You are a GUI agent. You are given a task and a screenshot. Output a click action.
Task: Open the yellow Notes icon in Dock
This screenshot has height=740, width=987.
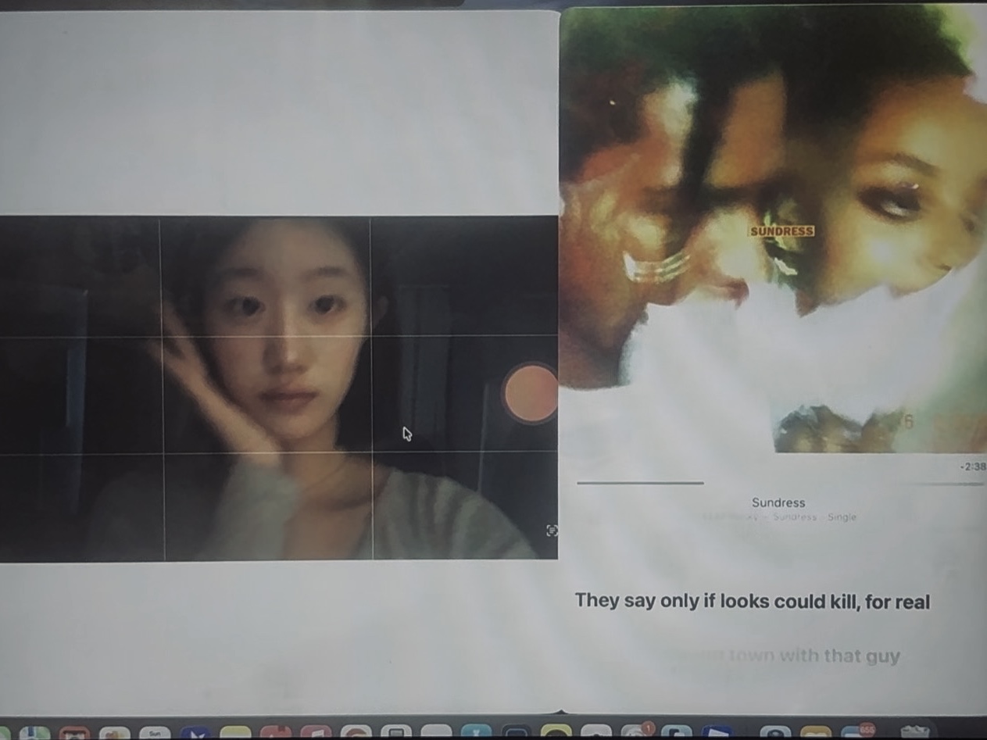point(235,734)
